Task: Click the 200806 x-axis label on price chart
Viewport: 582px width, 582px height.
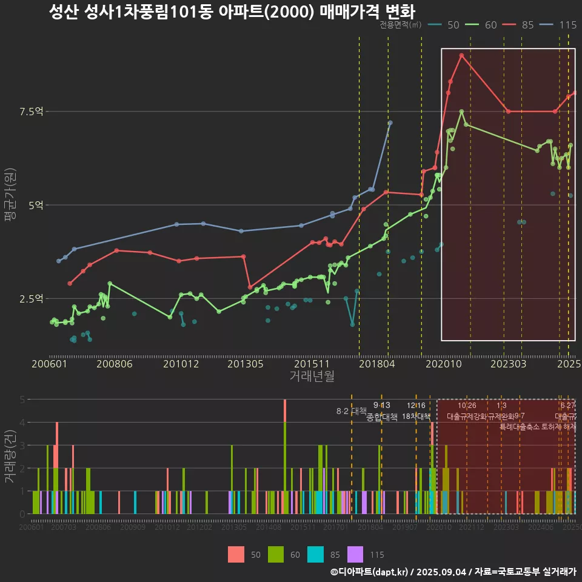Action: [115, 364]
